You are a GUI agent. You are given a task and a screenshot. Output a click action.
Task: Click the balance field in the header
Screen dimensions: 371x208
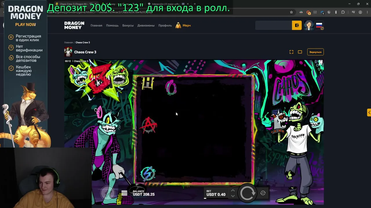point(274,25)
